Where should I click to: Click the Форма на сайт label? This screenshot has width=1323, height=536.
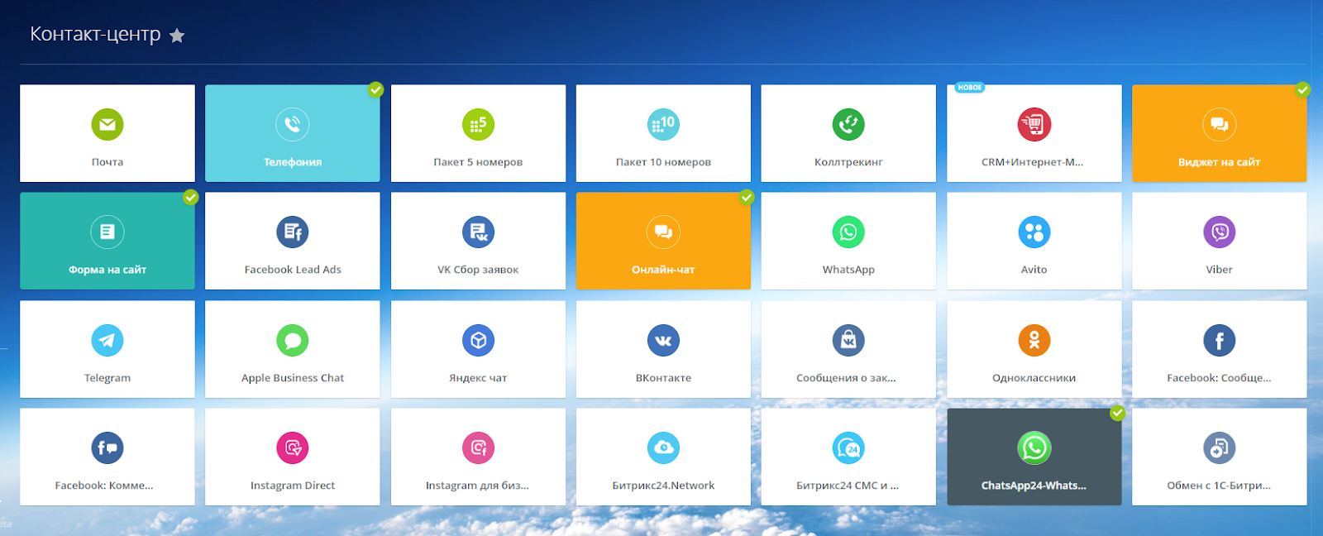point(107,270)
